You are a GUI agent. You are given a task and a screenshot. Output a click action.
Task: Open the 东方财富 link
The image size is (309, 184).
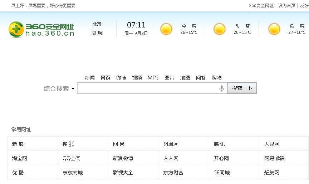173,173
